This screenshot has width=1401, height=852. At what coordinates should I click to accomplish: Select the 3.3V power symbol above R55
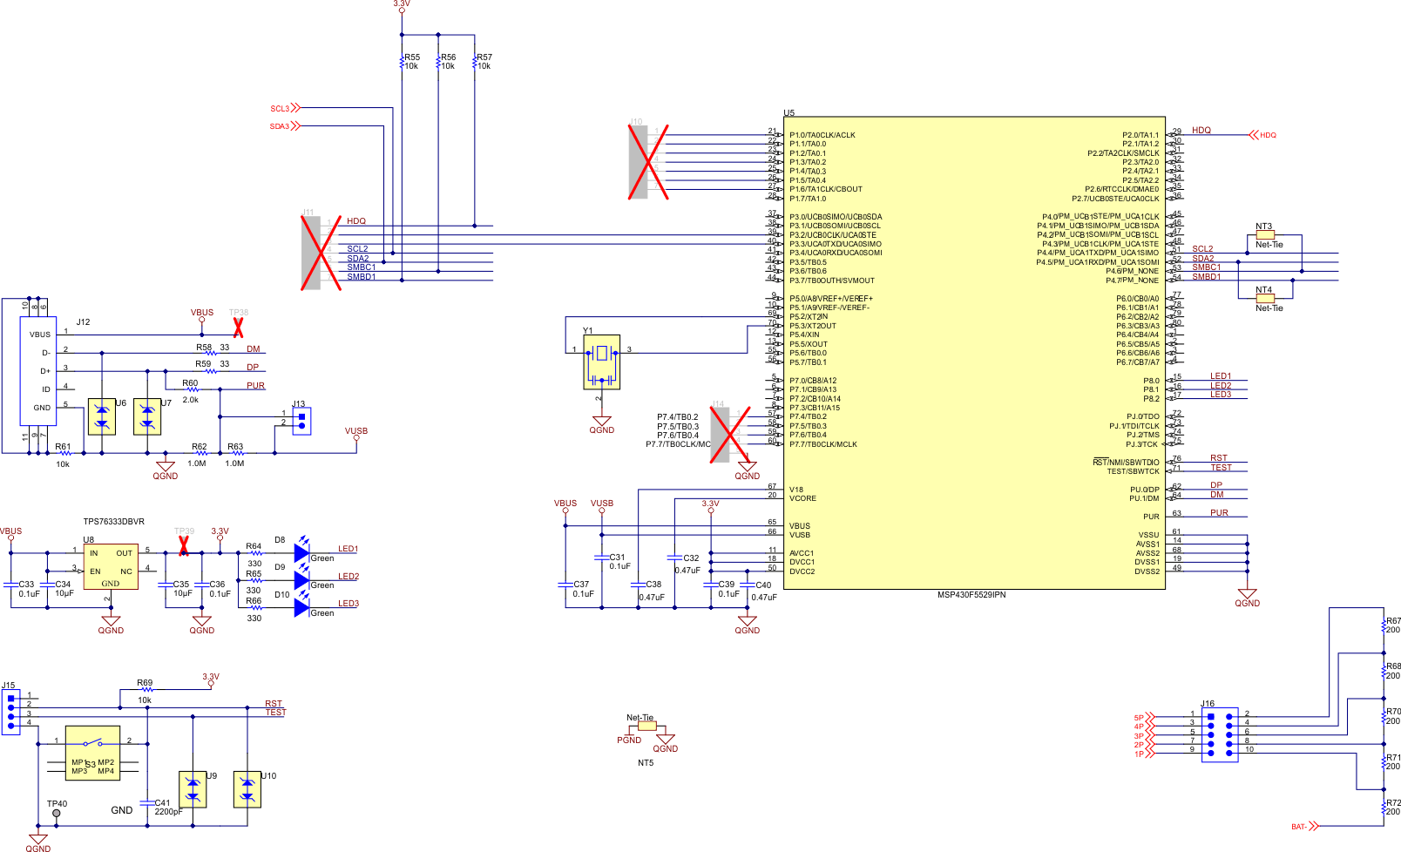coord(402,5)
